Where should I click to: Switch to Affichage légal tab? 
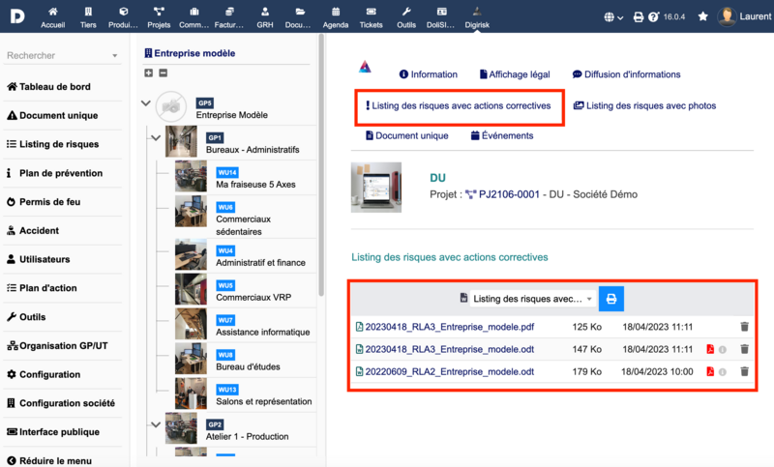pyautogui.click(x=515, y=74)
